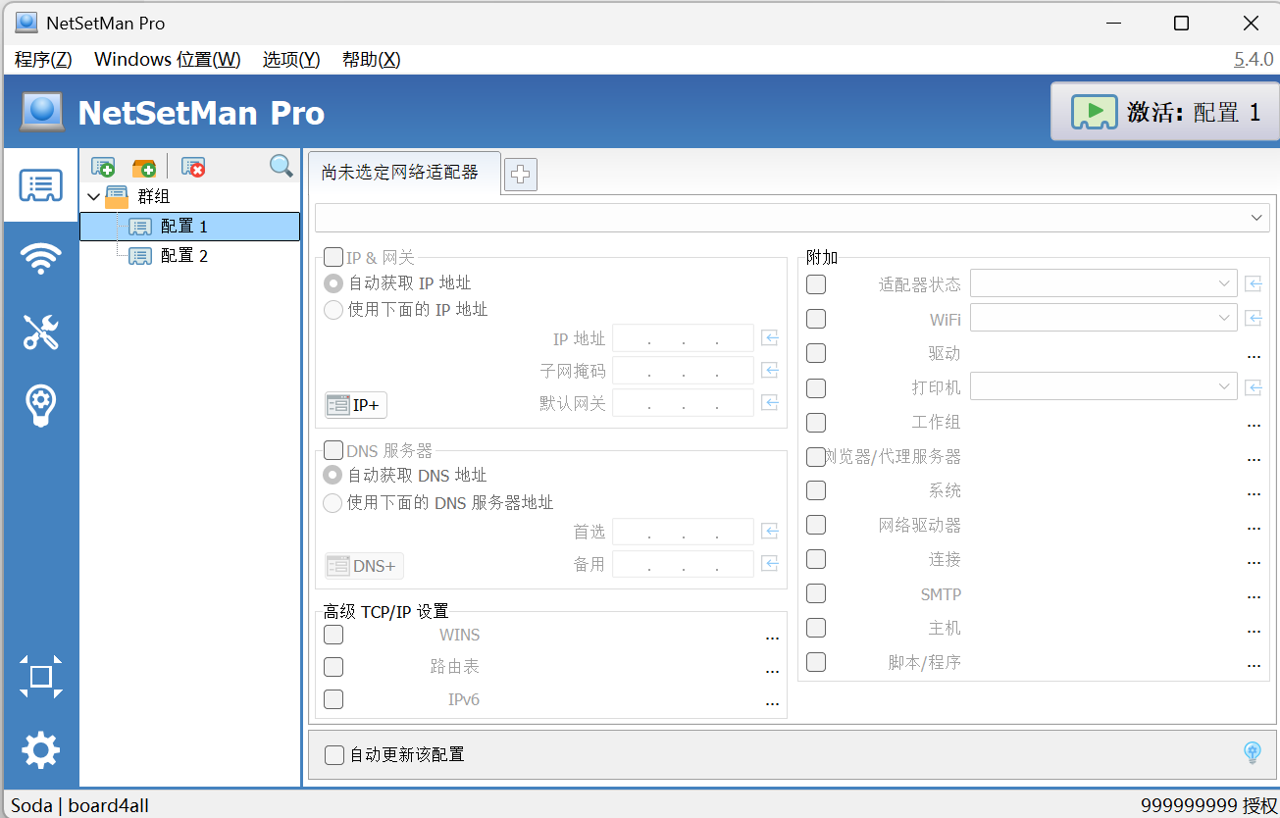Open the network adapter dropdown
1280x818 pixels.
(1255, 217)
